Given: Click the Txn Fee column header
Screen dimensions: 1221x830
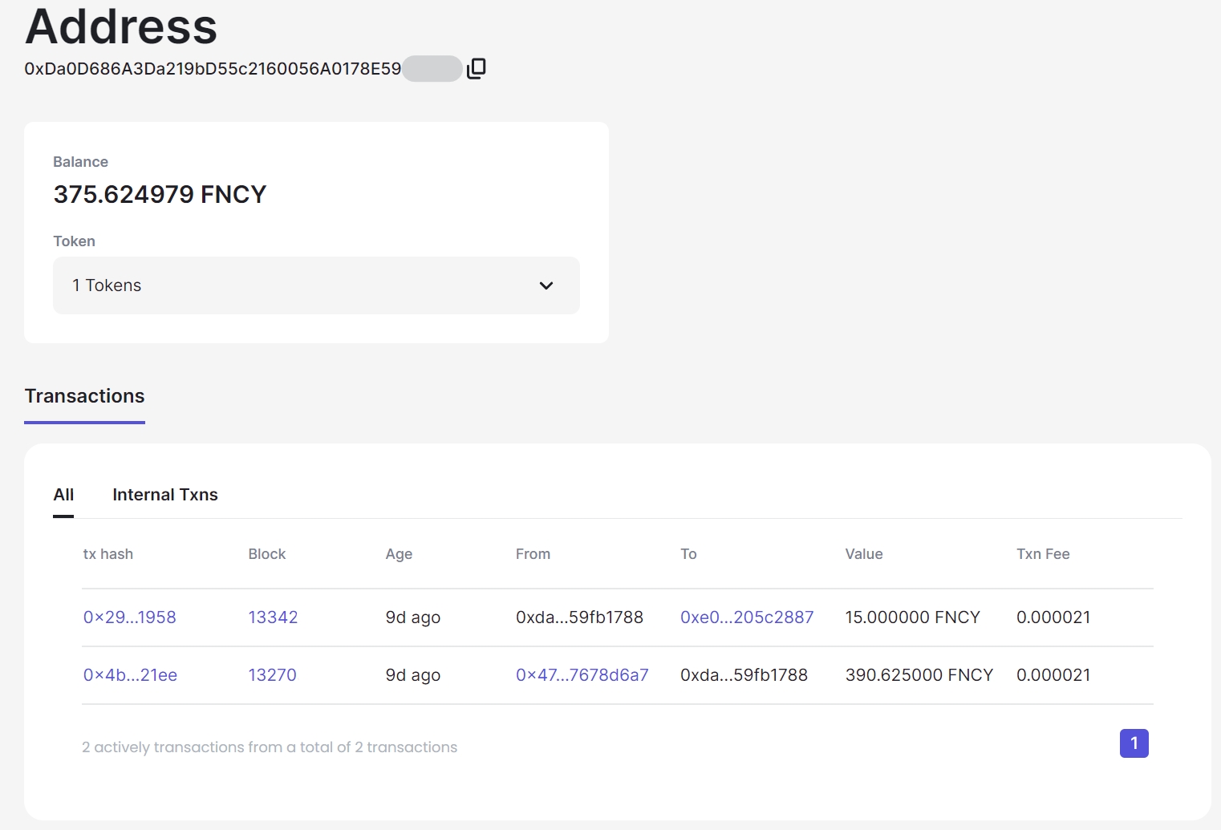Looking at the screenshot, I should coord(1042,554).
